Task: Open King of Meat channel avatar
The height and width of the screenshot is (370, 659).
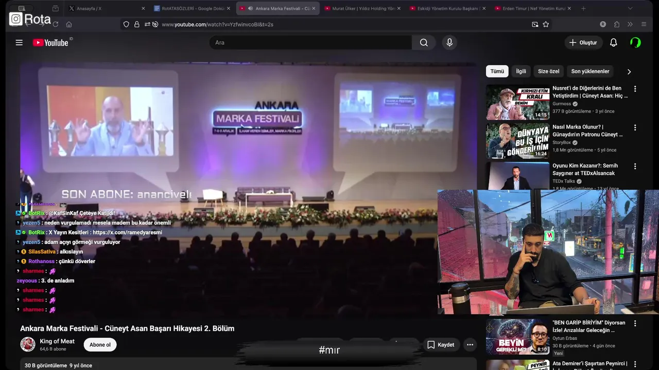Action: [x=28, y=344]
